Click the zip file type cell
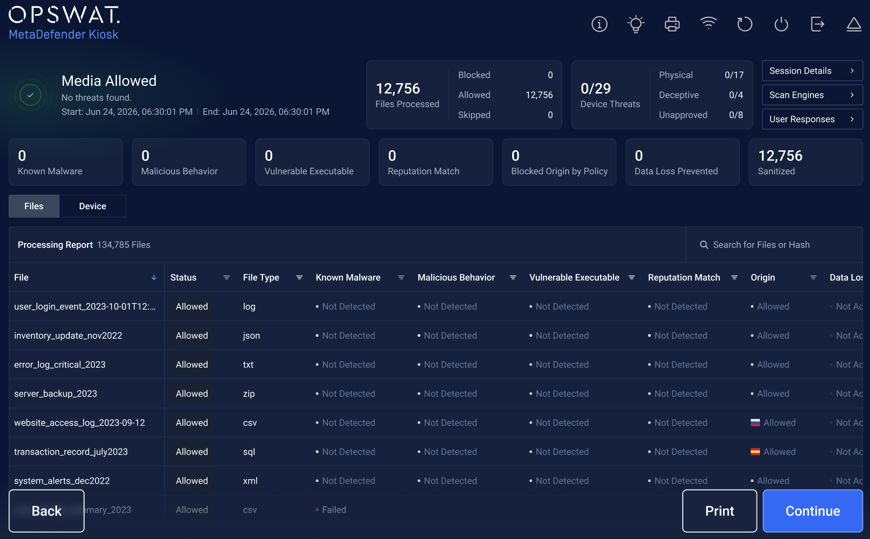 point(249,393)
